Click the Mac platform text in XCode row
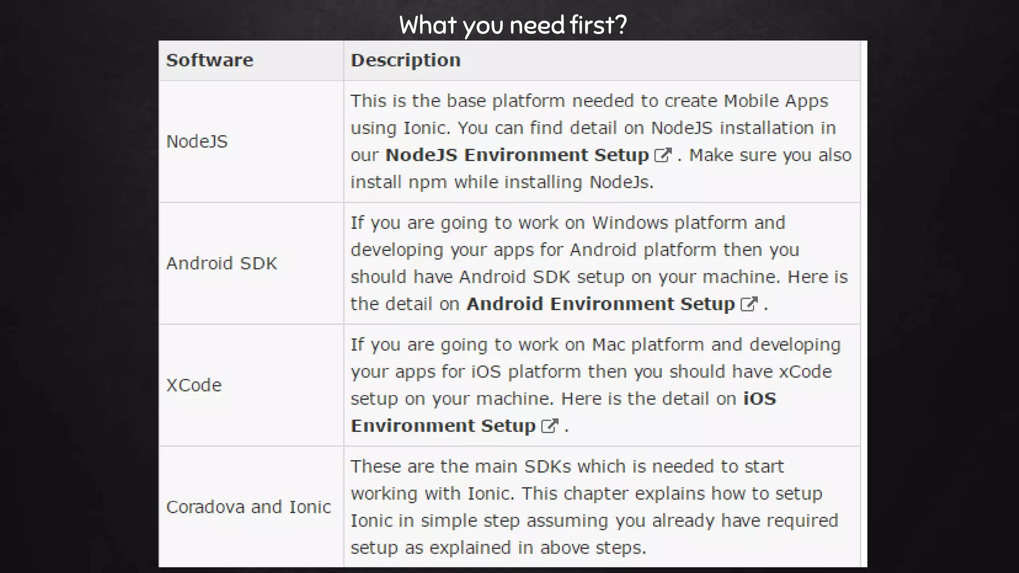Viewport: 1019px width, 573px height. click(x=647, y=345)
